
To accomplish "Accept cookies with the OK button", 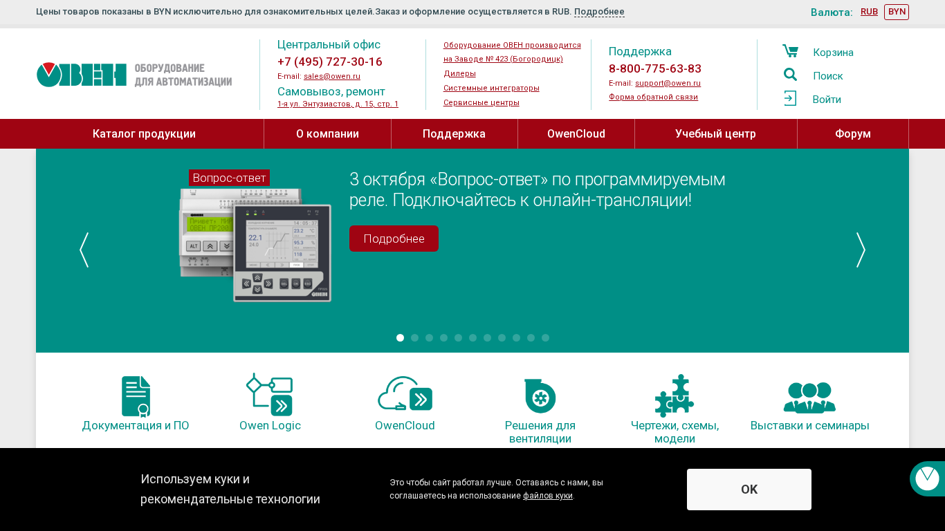I will click(x=749, y=490).
